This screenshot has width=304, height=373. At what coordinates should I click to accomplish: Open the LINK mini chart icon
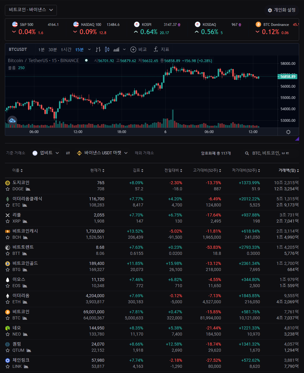point(26,366)
